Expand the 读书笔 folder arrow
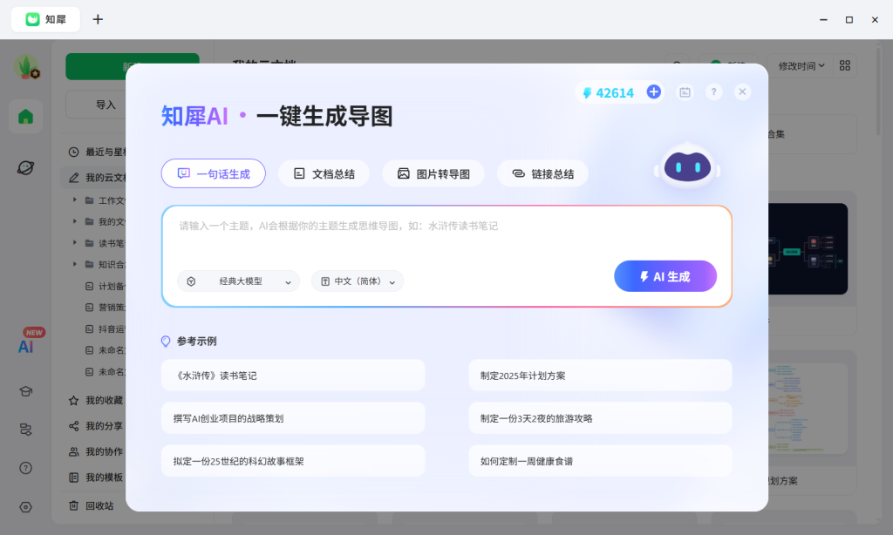This screenshot has width=893, height=535. (75, 242)
